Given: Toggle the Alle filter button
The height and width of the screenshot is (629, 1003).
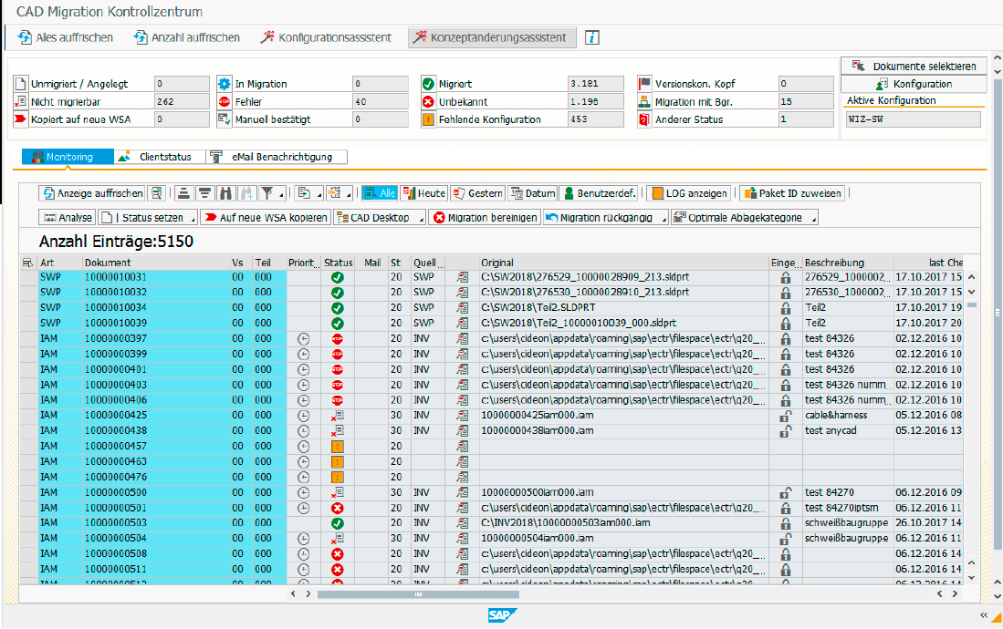Looking at the screenshot, I should click(x=380, y=193).
